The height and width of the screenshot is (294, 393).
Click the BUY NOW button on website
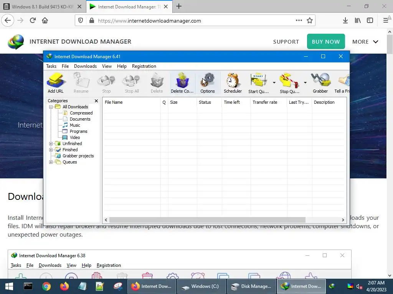pyautogui.click(x=326, y=41)
